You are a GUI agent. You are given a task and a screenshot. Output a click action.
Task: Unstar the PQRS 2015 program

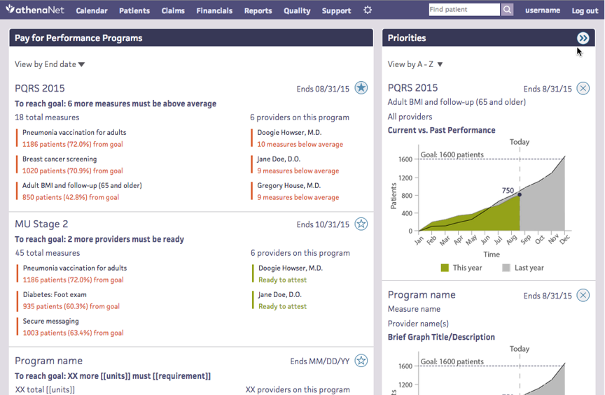(x=361, y=87)
